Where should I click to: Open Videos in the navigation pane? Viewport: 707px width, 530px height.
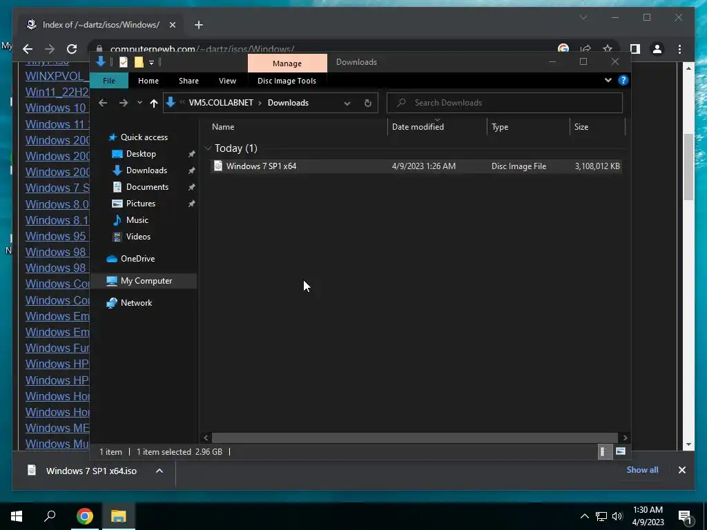click(x=138, y=237)
